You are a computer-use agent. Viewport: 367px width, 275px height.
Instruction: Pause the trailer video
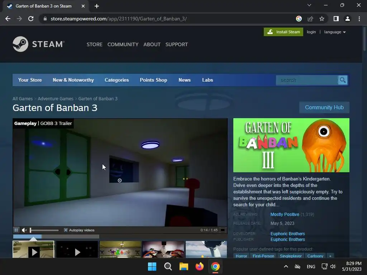16,230
